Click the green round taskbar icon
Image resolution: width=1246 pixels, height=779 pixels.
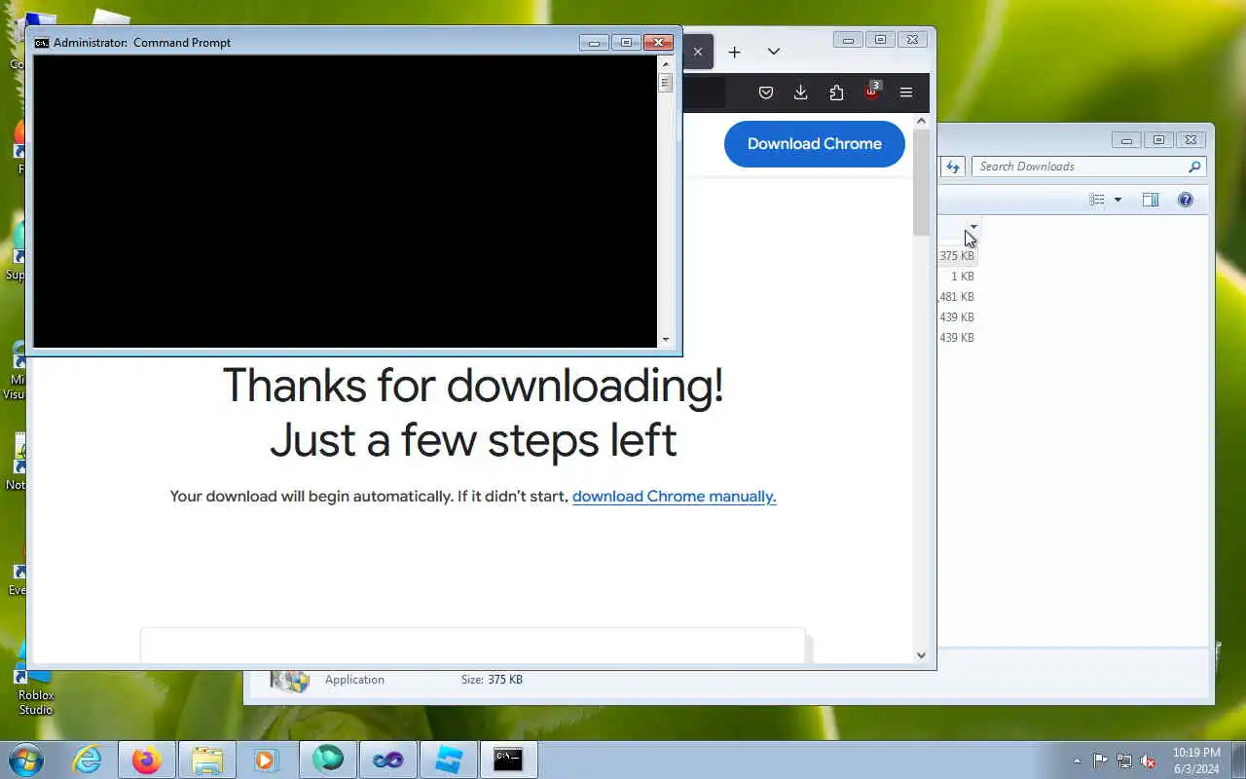point(328,760)
